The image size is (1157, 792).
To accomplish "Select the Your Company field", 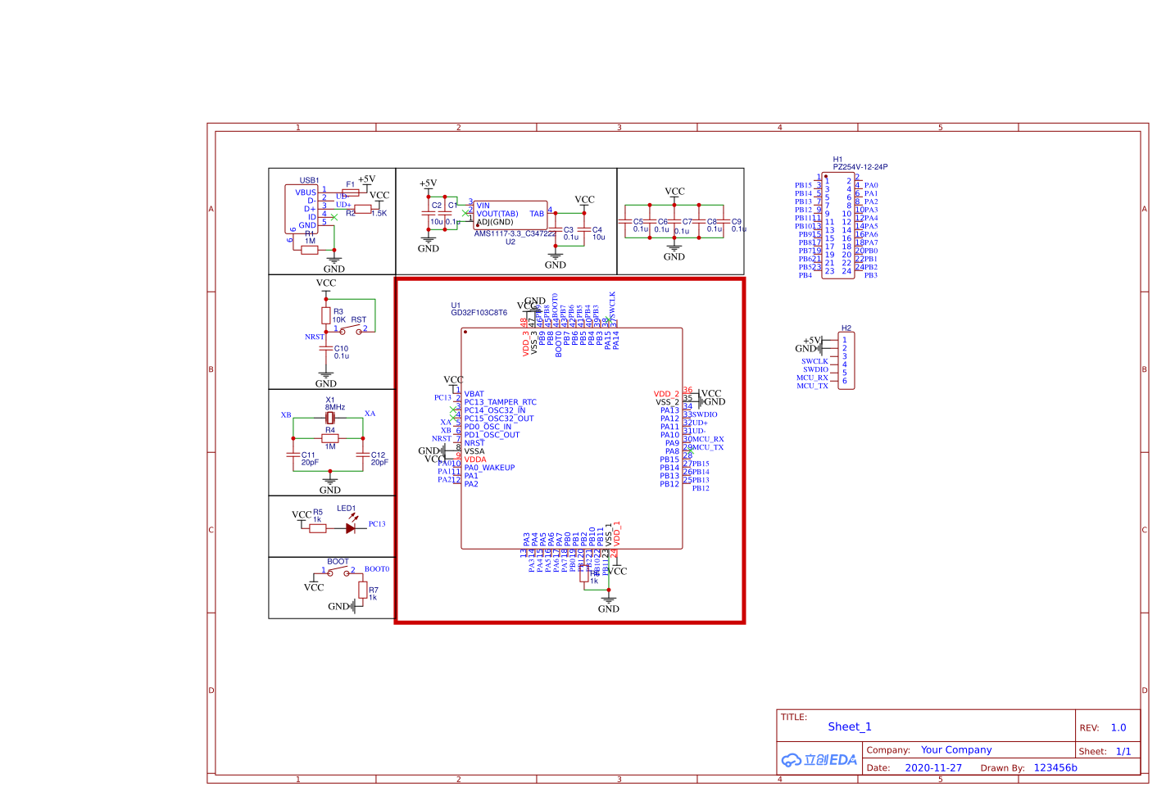I will click(956, 749).
